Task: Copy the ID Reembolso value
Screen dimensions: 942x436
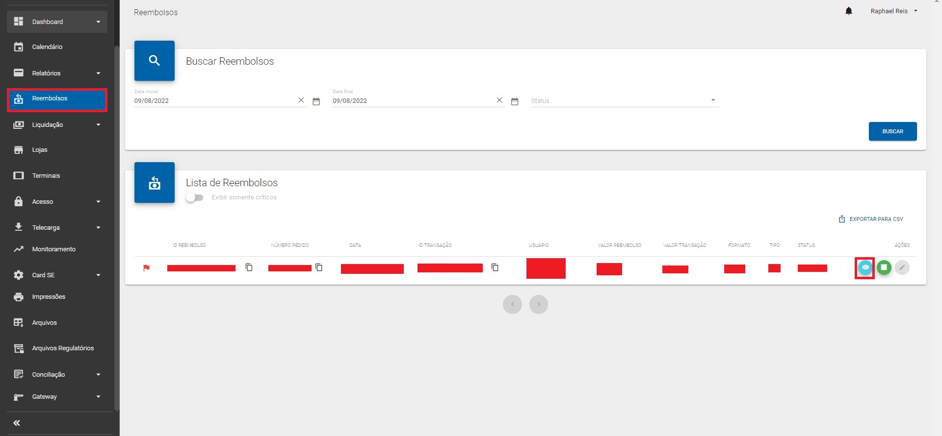Action: [x=249, y=267]
